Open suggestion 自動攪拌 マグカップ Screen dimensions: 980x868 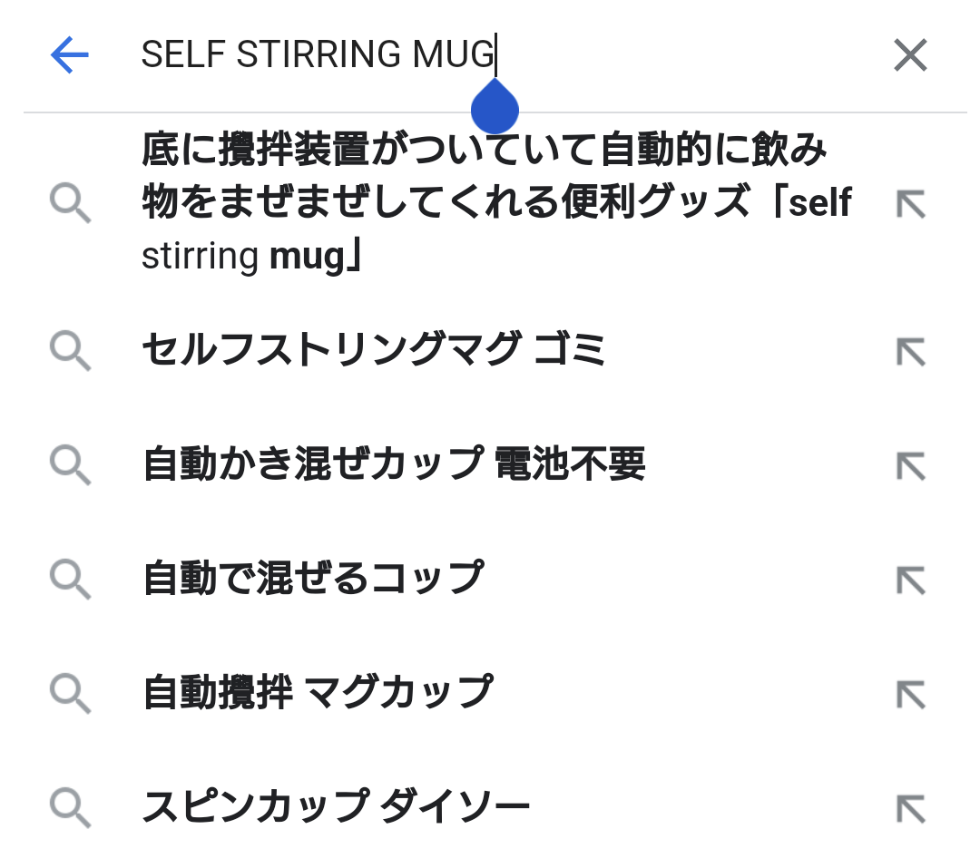click(x=318, y=692)
